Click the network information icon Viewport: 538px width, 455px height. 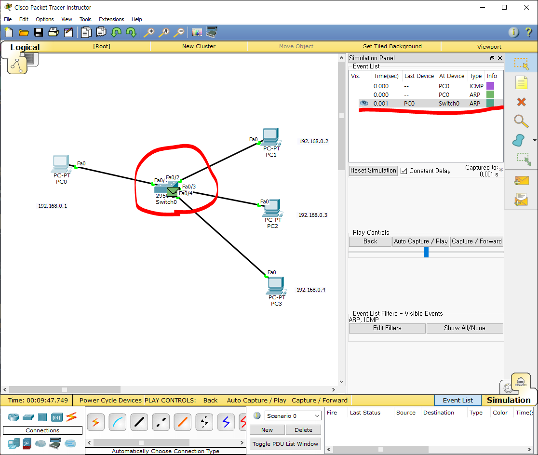(x=513, y=33)
